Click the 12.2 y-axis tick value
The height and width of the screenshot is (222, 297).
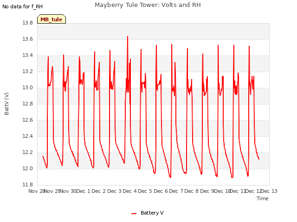click(28, 152)
